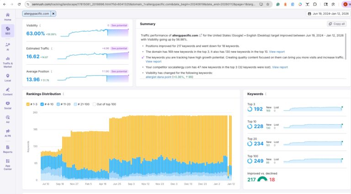
Task: Bookmark page with star icon
Action: point(268,4)
